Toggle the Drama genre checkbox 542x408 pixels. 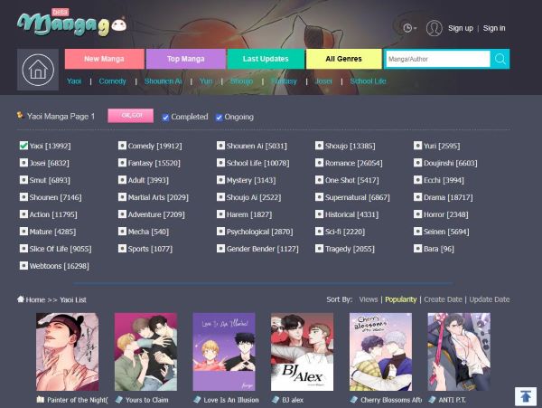[x=417, y=197]
